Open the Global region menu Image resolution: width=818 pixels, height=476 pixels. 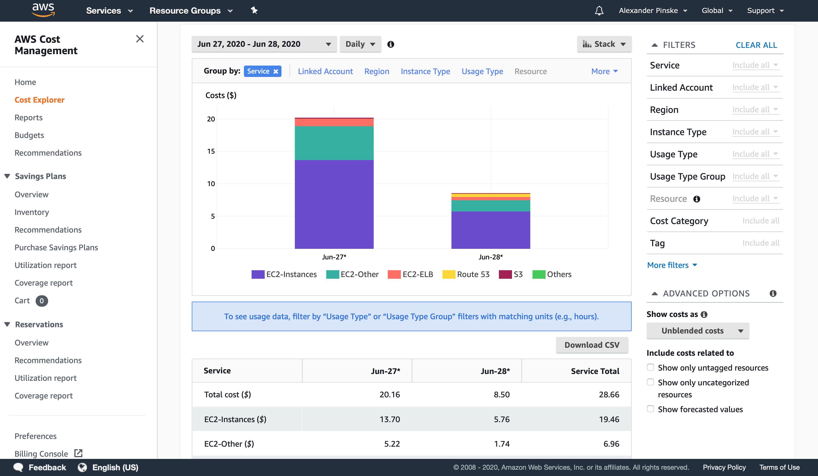717,11
